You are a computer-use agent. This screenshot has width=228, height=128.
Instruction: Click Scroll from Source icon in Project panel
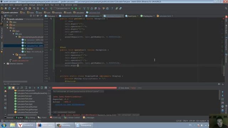tap(31, 16)
